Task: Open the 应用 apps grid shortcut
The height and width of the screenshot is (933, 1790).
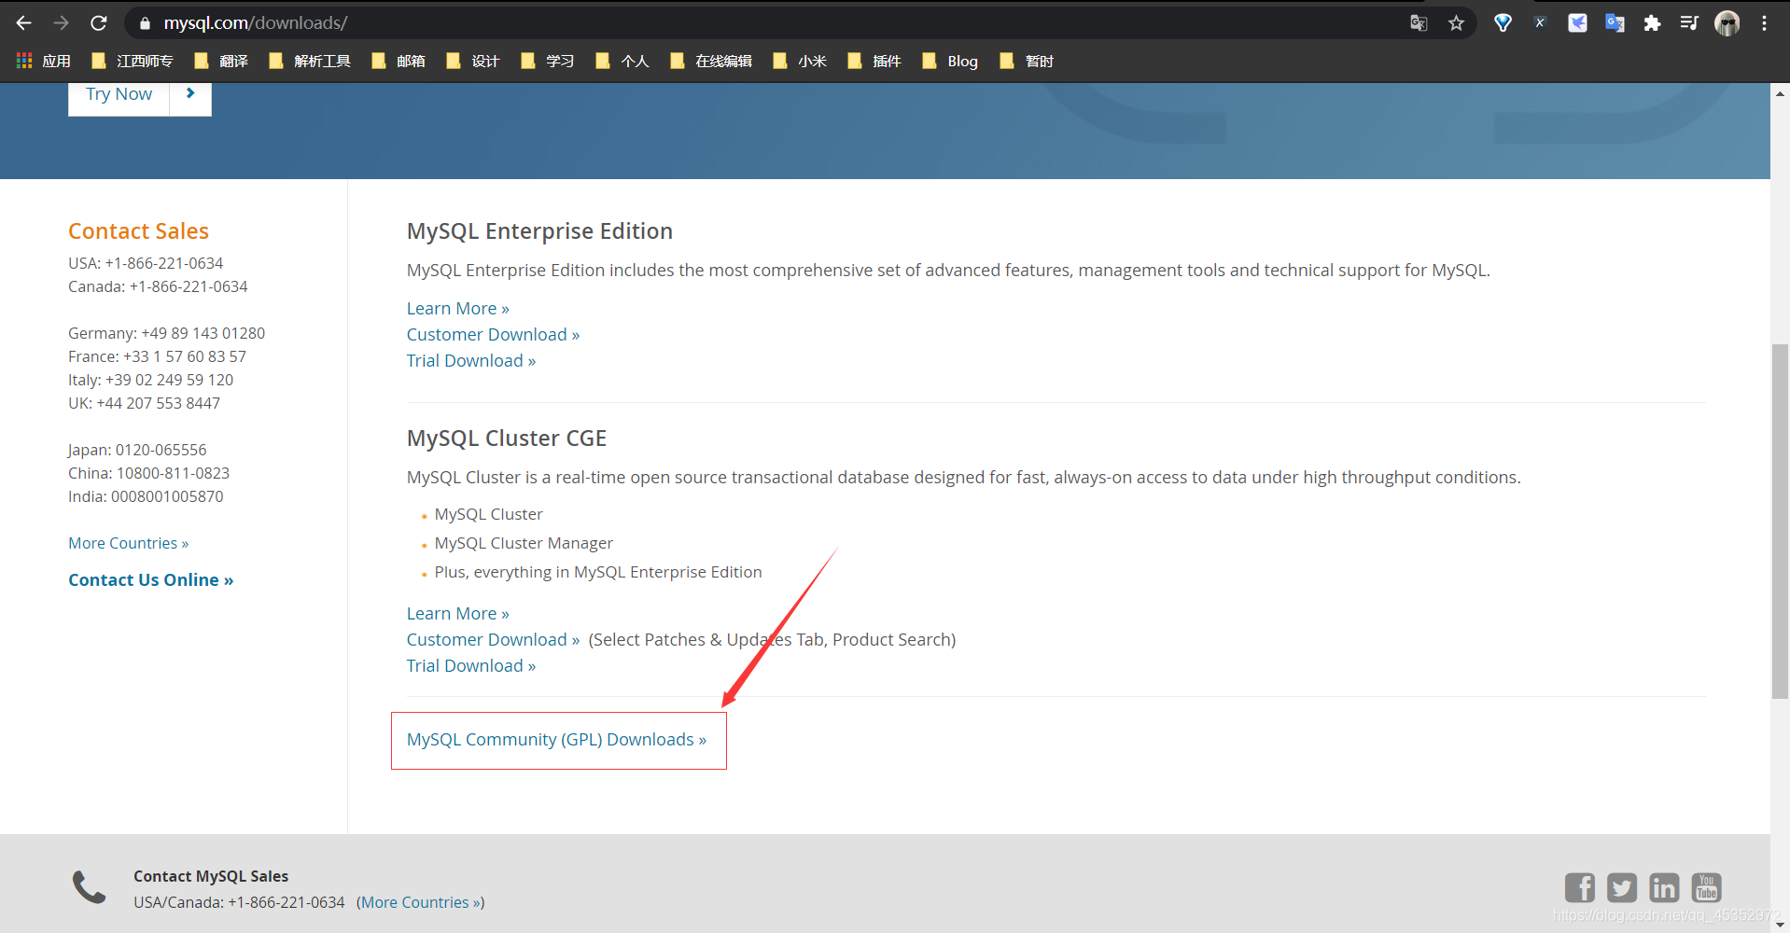Action: [x=44, y=62]
